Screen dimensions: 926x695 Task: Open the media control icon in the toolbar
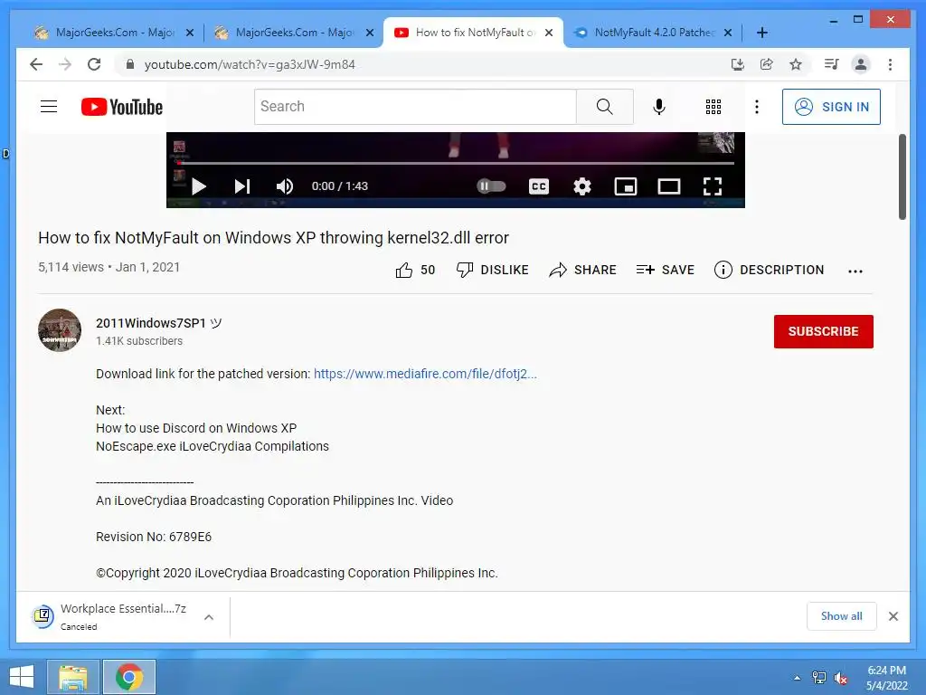tap(832, 64)
